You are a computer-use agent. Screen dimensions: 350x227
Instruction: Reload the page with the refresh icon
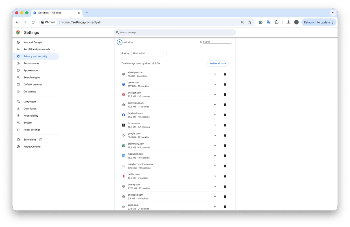coord(33,22)
